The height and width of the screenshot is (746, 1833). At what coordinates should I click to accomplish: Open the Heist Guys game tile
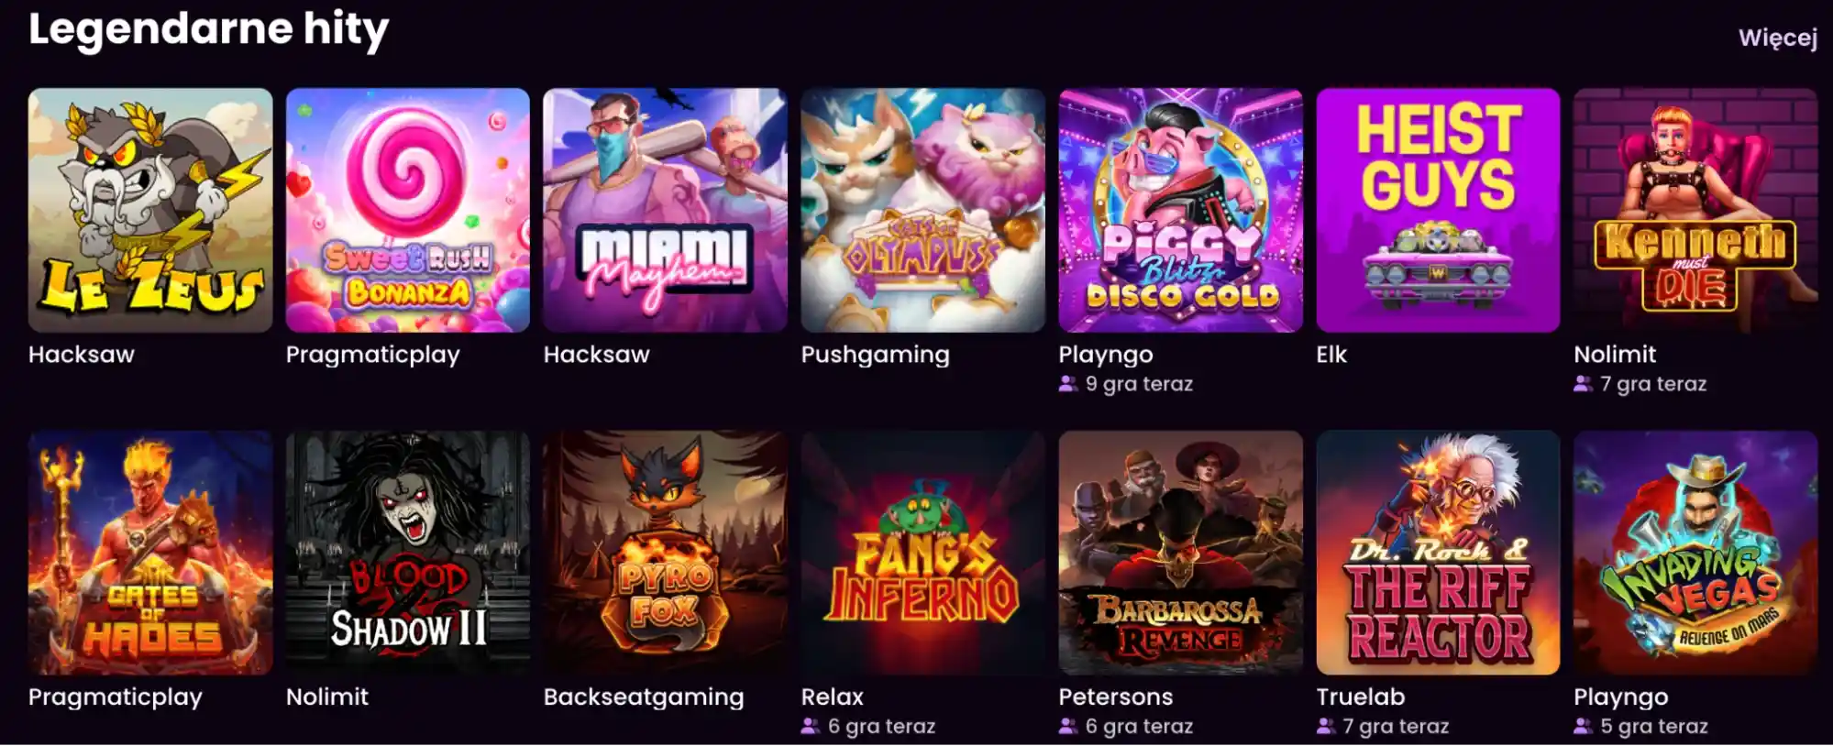coord(1439,210)
